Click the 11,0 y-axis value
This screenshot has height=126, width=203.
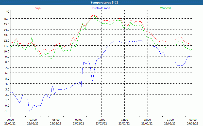(x=7, y=46)
